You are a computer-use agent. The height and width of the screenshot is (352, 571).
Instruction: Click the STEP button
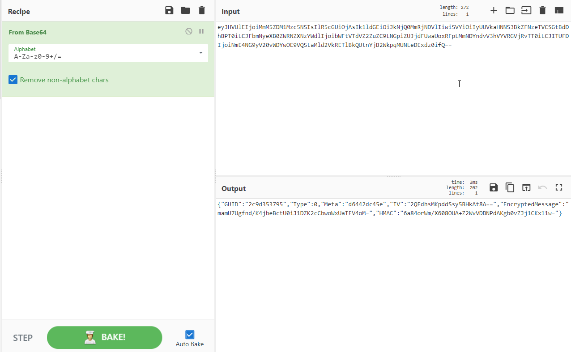coord(23,338)
